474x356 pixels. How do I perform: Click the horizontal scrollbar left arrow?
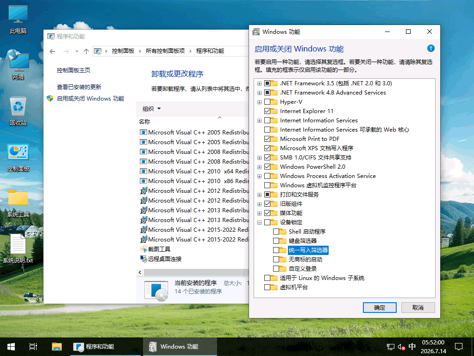point(140,272)
